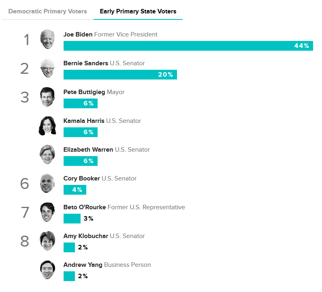Click Beto O'Rourke's portrait photo
322x292 pixels.
coord(47,212)
